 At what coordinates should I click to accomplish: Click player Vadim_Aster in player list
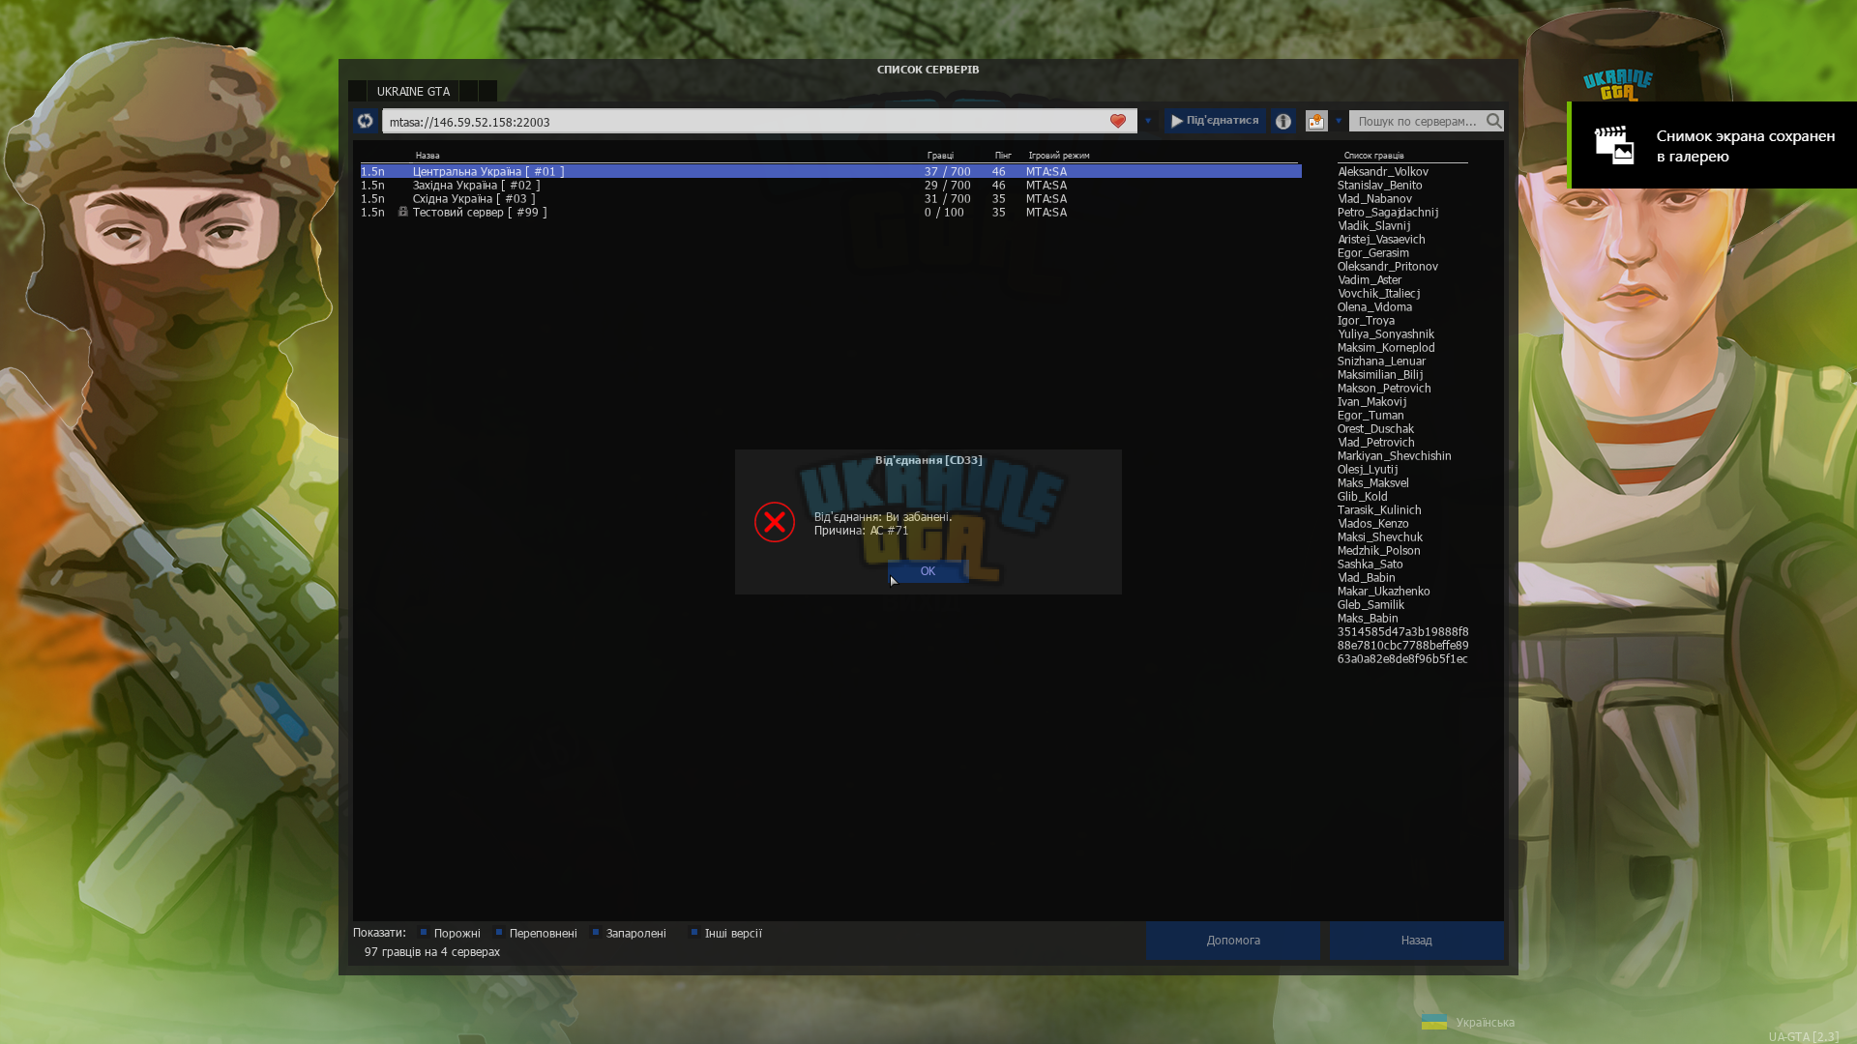pos(1370,279)
